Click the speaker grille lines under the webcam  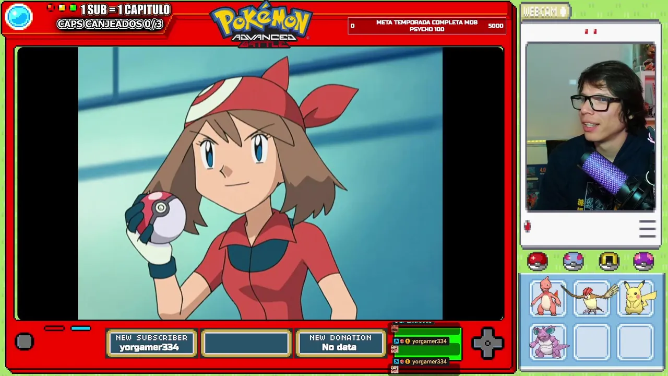coord(647,229)
